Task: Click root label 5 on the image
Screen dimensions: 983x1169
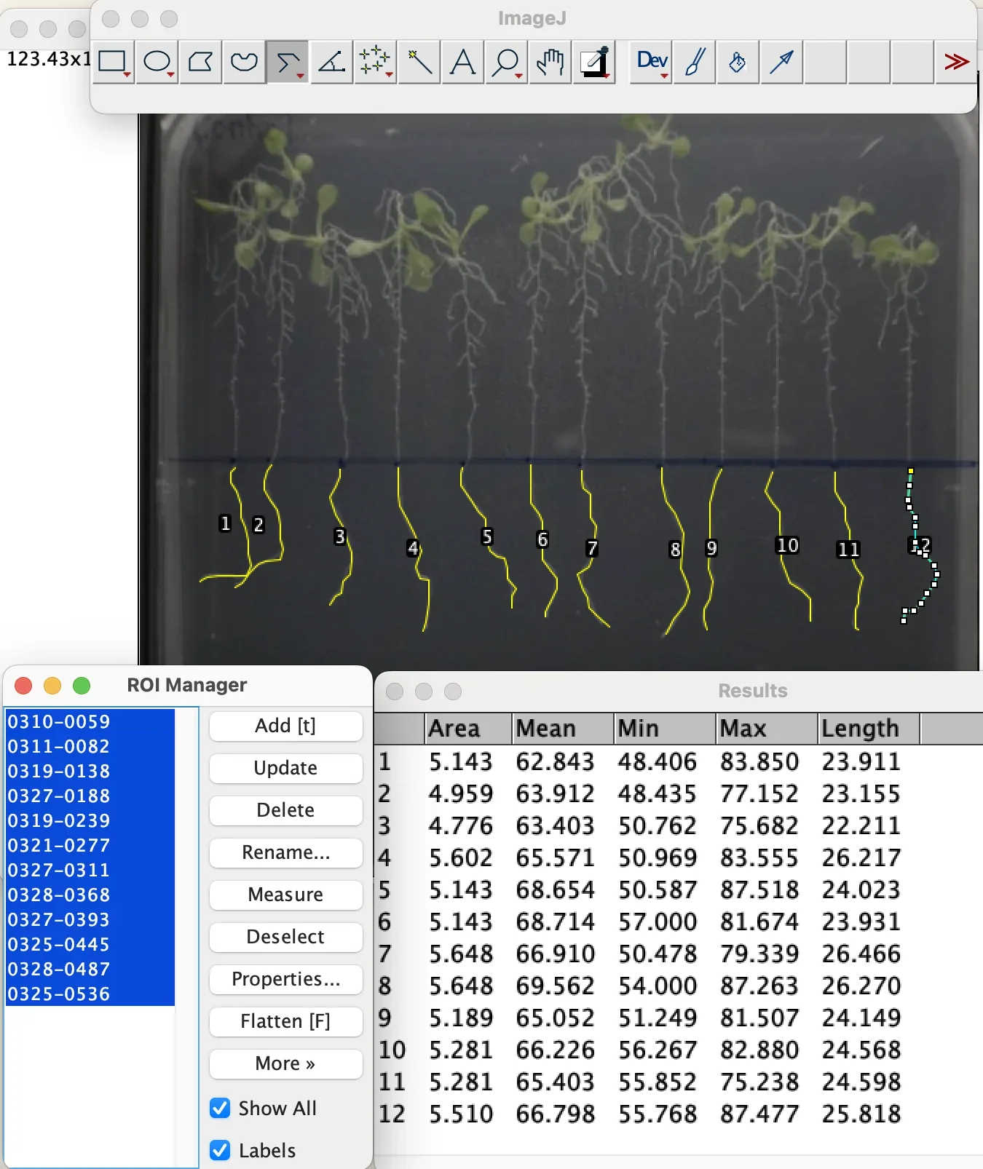Action: click(x=487, y=537)
